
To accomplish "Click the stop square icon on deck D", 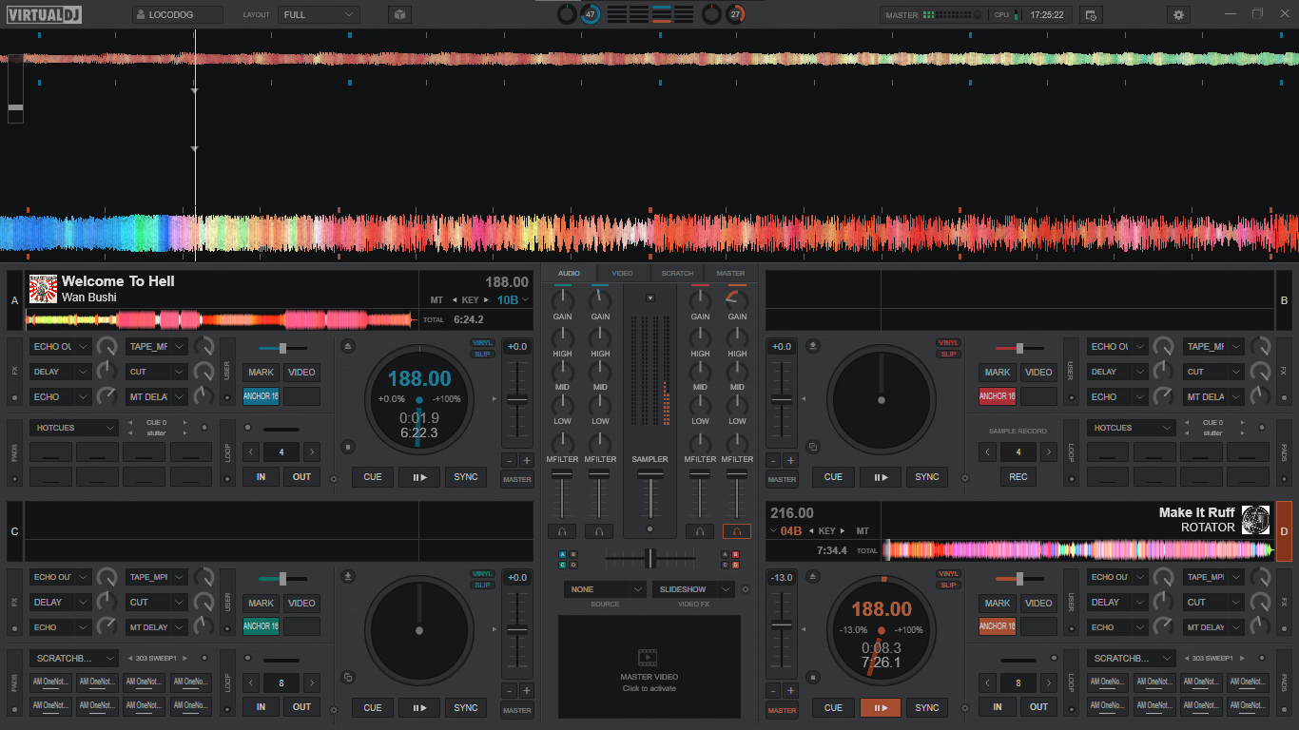I will tap(813, 677).
